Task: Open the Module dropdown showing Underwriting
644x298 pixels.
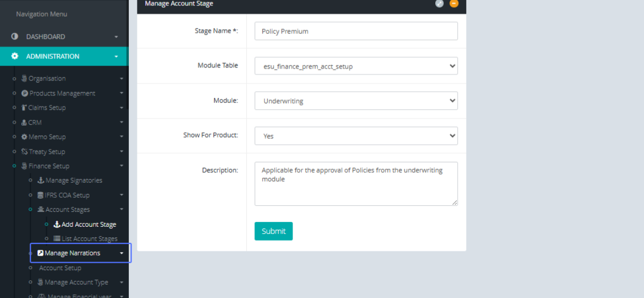Action: point(356,101)
